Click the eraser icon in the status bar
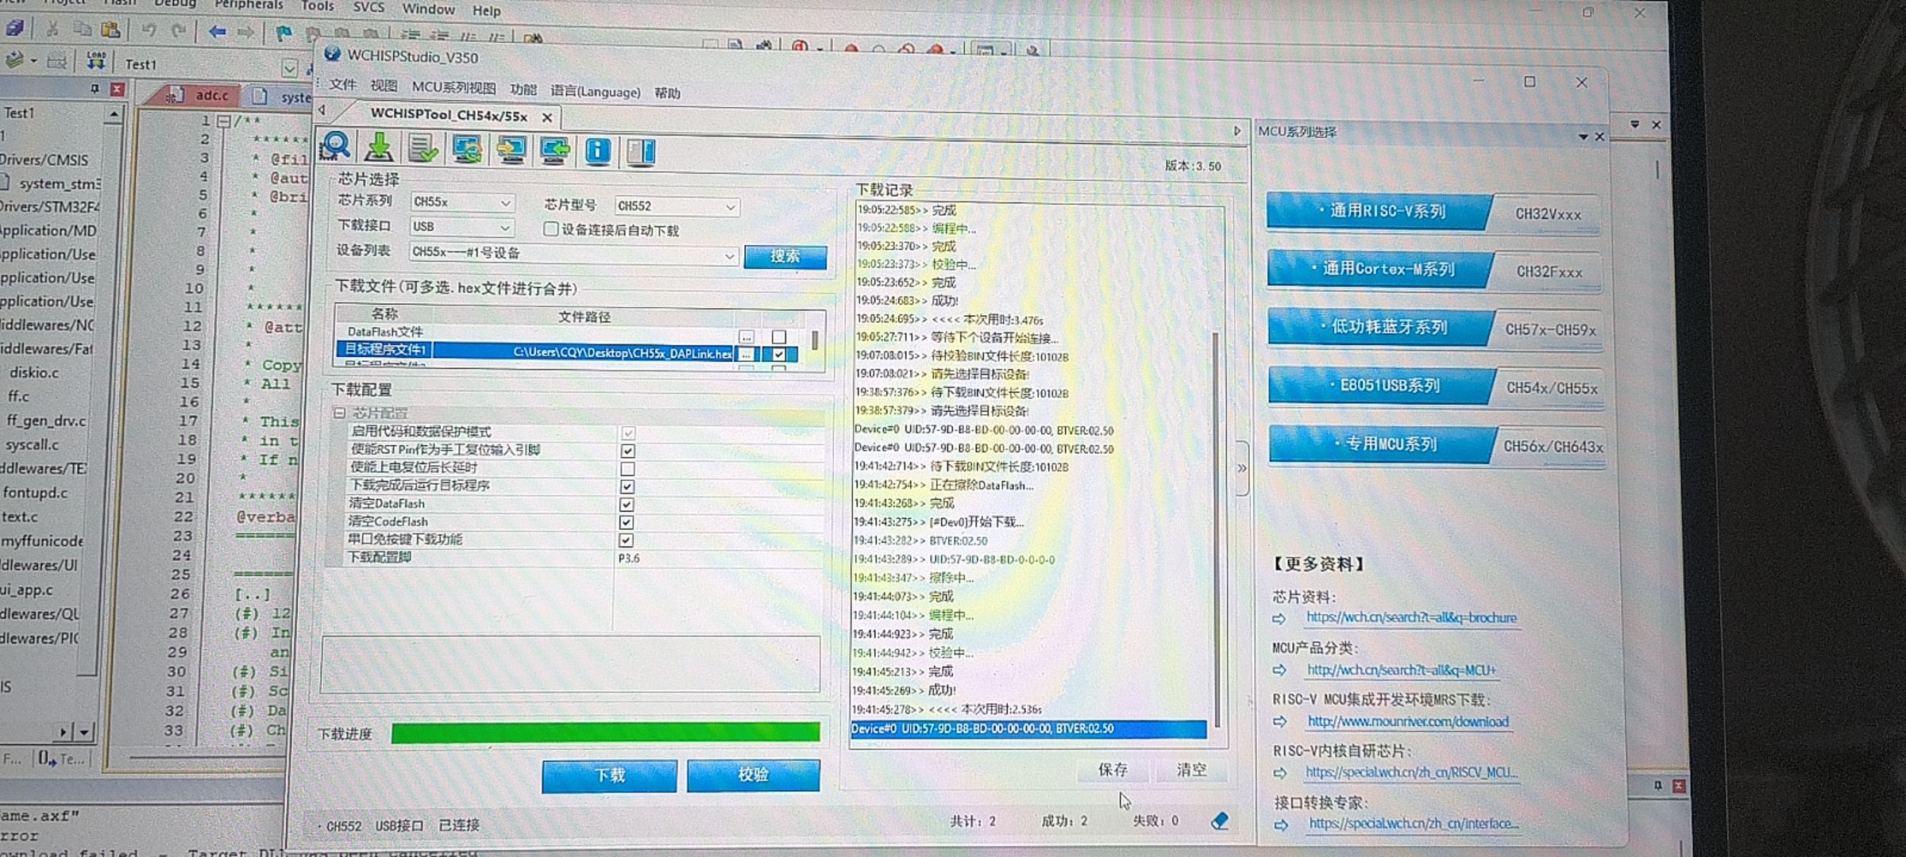Image resolution: width=1906 pixels, height=857 pixels. [x=1221, y=820]
